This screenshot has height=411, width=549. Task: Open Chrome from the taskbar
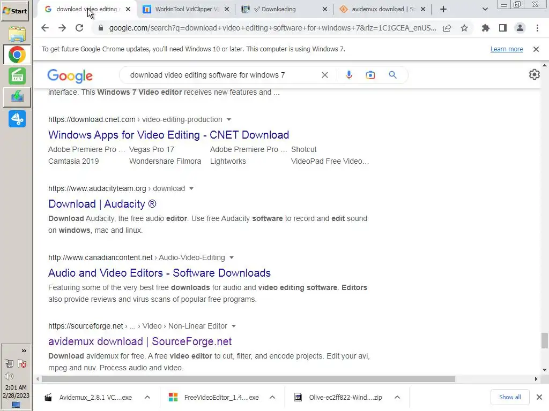17,55
